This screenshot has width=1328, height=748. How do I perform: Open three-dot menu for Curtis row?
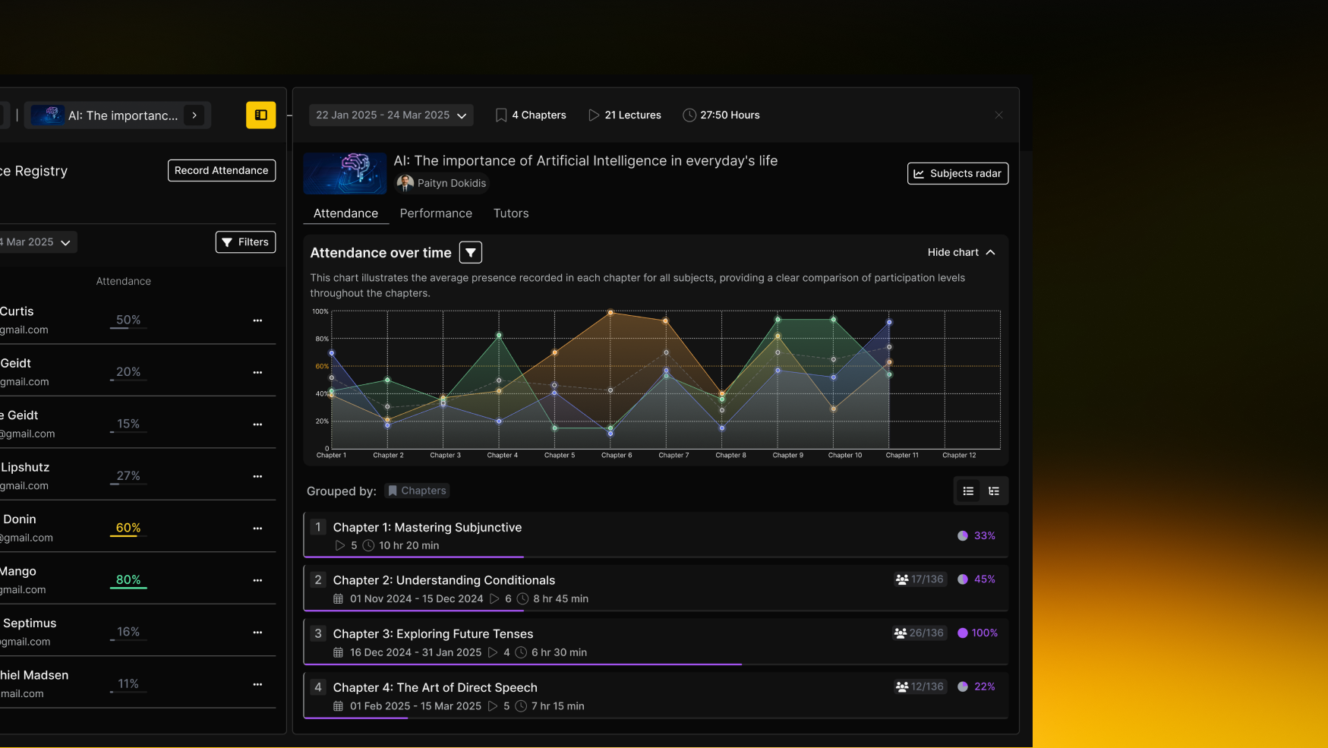257,320
